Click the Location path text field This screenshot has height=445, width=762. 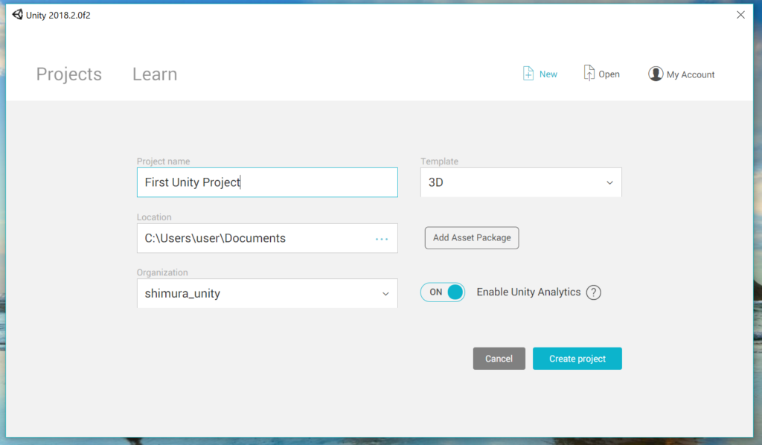[253, 238]
